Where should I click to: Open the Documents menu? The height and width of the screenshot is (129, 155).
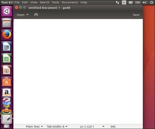pos(70,2)
